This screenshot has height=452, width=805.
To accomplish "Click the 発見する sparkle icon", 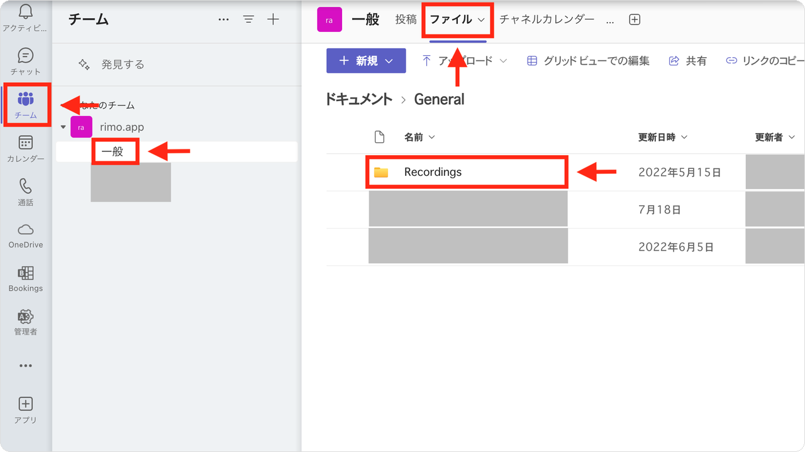I will pos(84,64).
